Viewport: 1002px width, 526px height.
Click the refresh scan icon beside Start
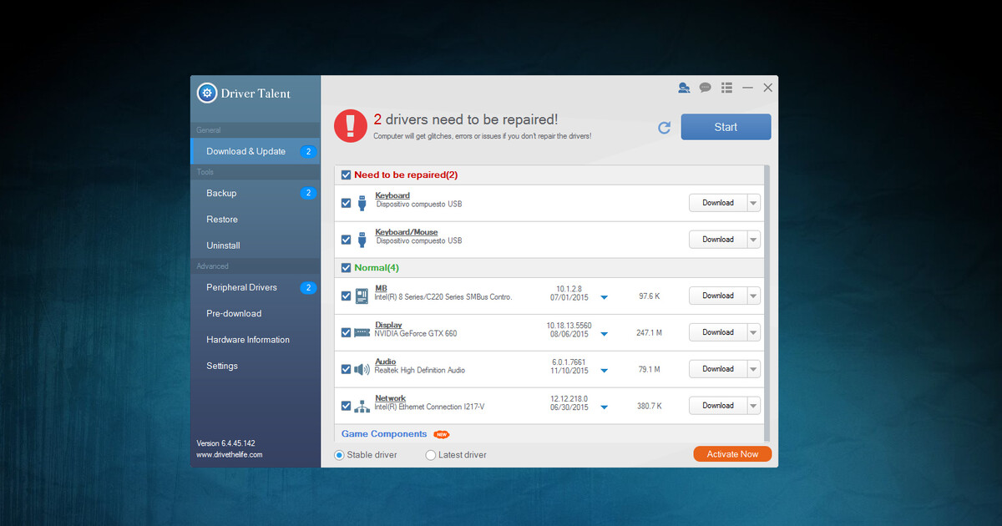665,128
